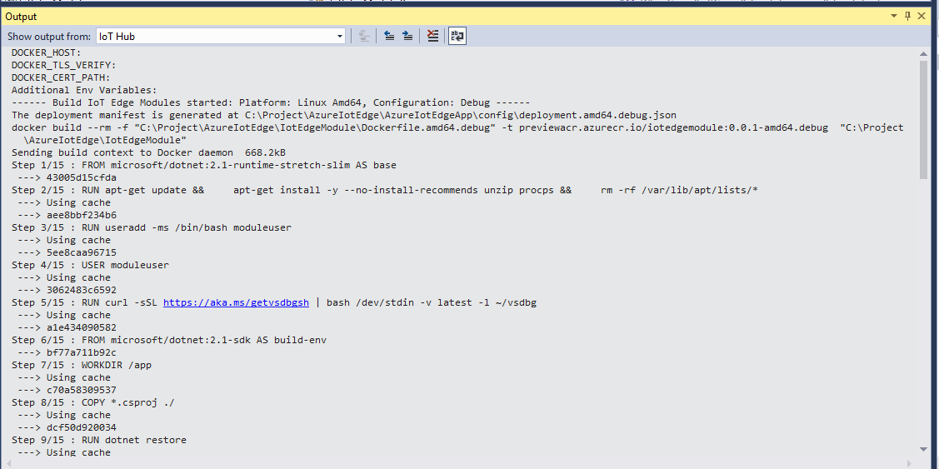
Task: Click the DOCKER_TLS_VERIFY: line
Action: click(x=63, y=65)
